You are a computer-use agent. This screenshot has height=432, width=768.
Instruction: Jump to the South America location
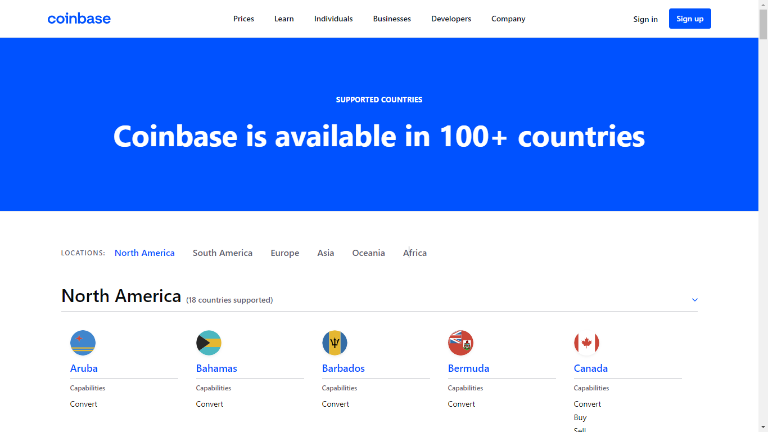[x=223, y=253]
